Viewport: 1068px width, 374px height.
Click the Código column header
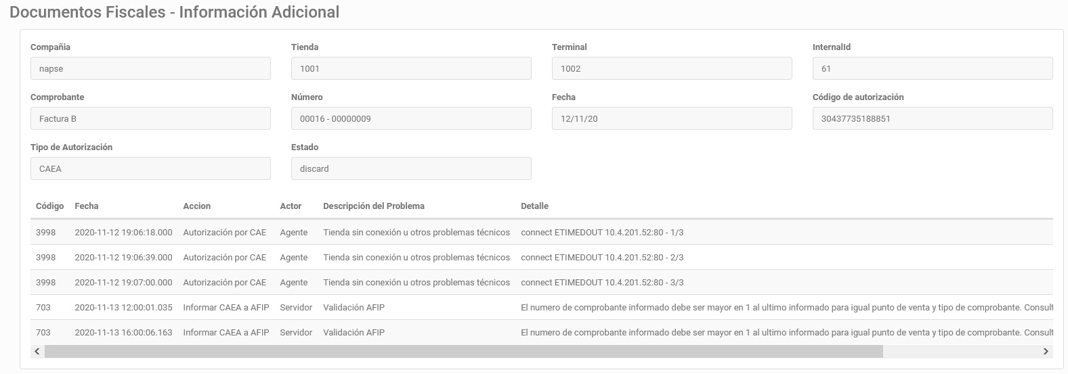click(49, 206)
